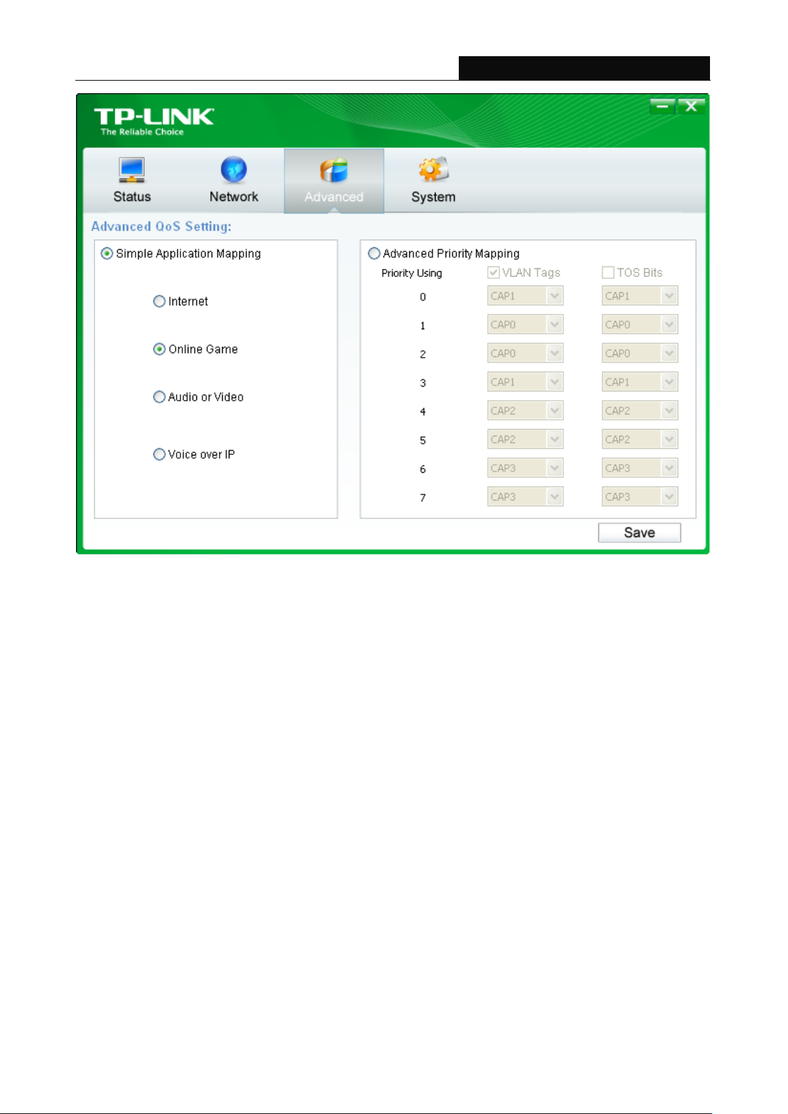Click the Network globe icon
This screenshot has width=788, height=1114.
[x=233, y=170]
